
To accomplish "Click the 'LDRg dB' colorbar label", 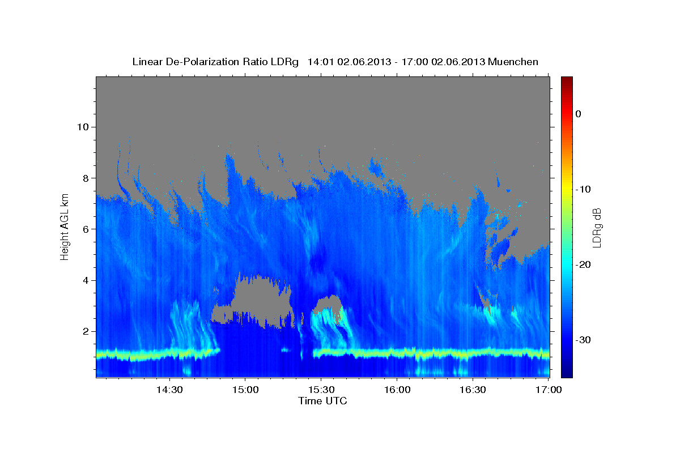I will (596, 228).
